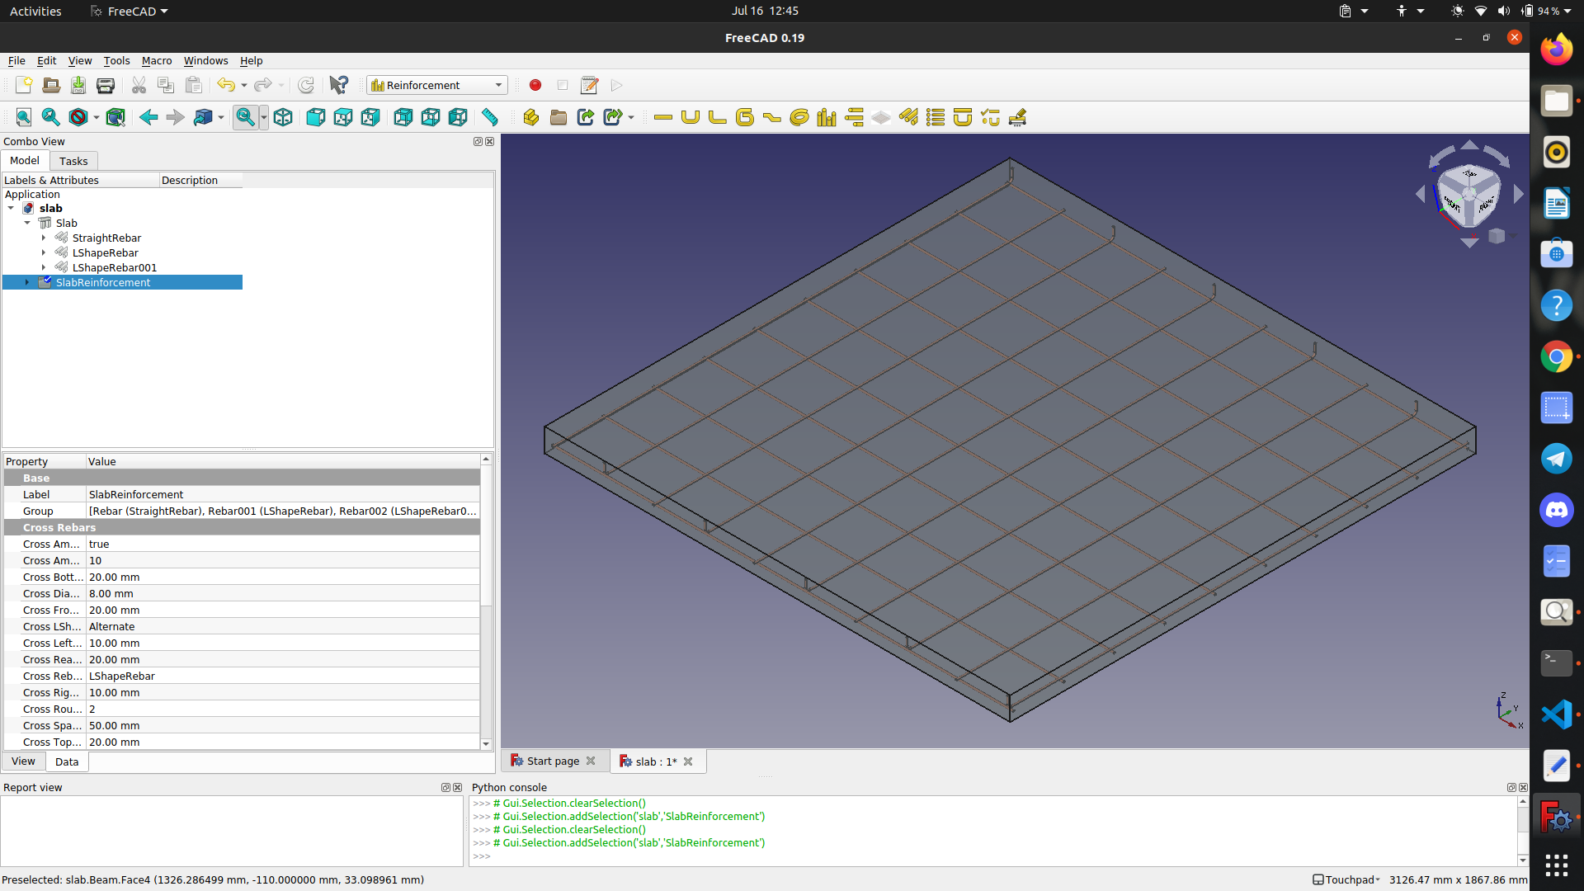Click the Helical Rebar tool icon
This screenshot has height=891, width=1584.
[799, 117]
